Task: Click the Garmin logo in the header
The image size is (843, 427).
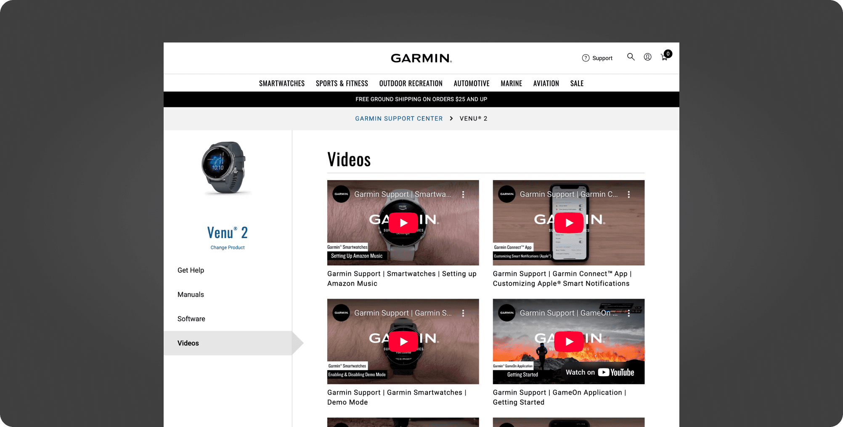Action: point(421,58)
